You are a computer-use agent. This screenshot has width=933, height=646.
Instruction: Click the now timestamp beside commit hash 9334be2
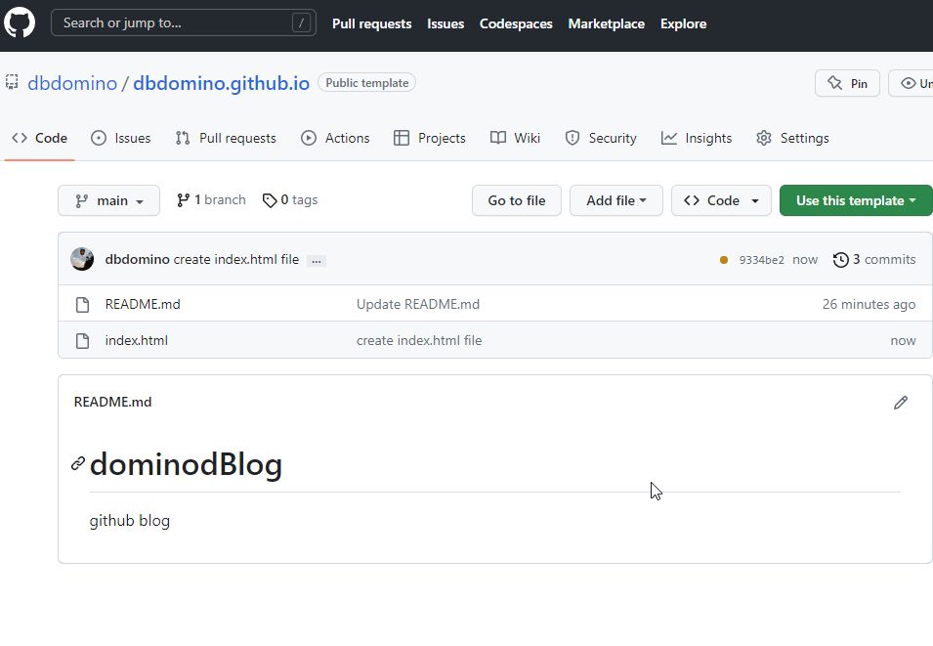805,260
